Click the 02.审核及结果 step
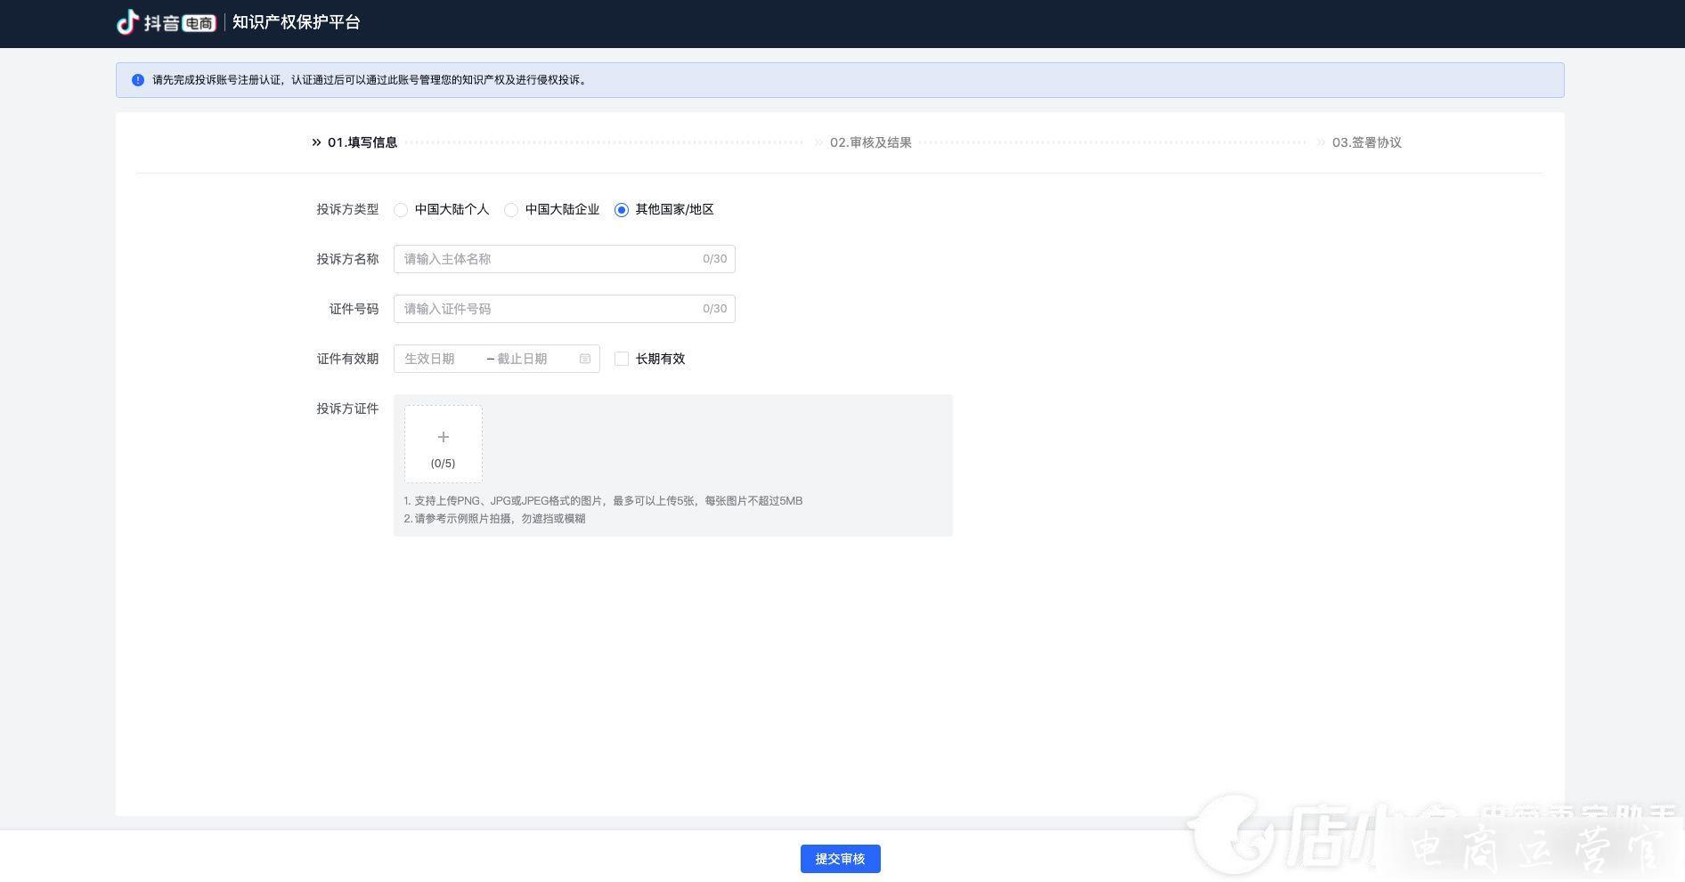The width and height of the screenshot is (1685, 882). pos(871,142)
